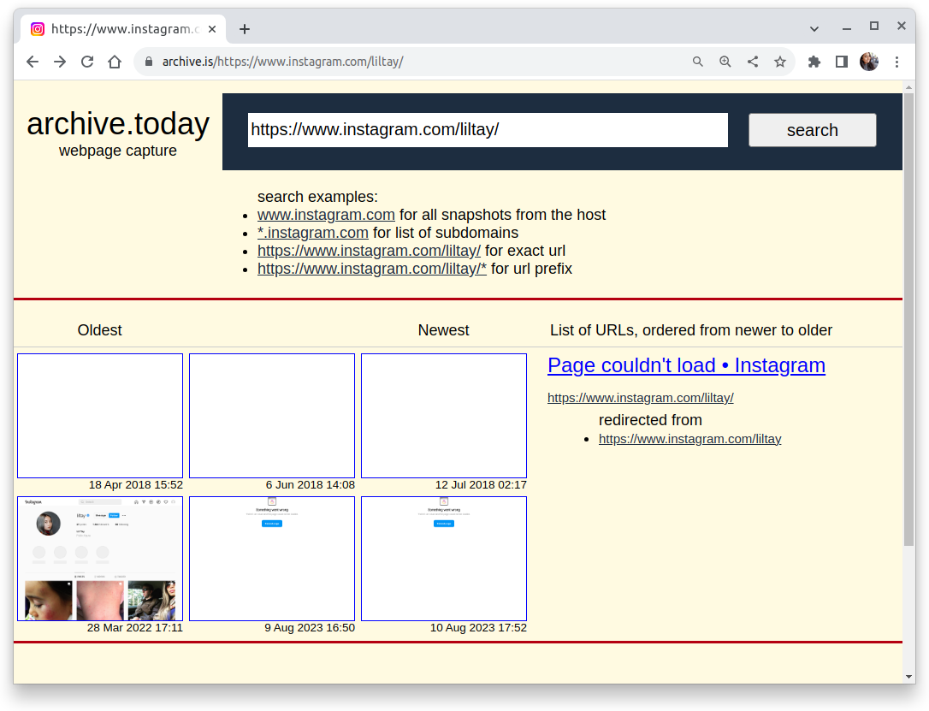Screen dimensions: 929x711
Task: Bookmark this page with the star
Action: [x=779, y=62]
